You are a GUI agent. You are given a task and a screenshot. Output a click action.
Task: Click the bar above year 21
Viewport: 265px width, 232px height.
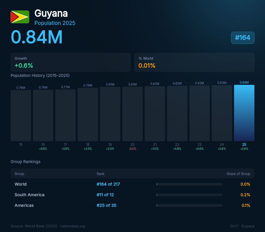coord(155,114)
